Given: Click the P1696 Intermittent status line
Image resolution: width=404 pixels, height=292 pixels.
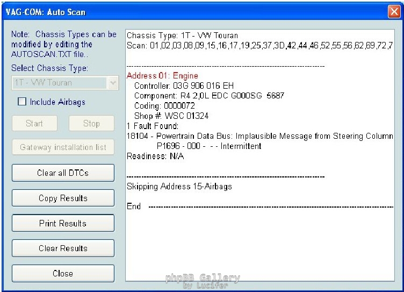Looking at the screenshot, I should point(209,146).
